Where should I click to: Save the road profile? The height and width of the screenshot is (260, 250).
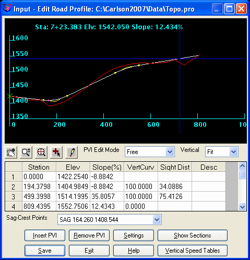click(45, 251)
